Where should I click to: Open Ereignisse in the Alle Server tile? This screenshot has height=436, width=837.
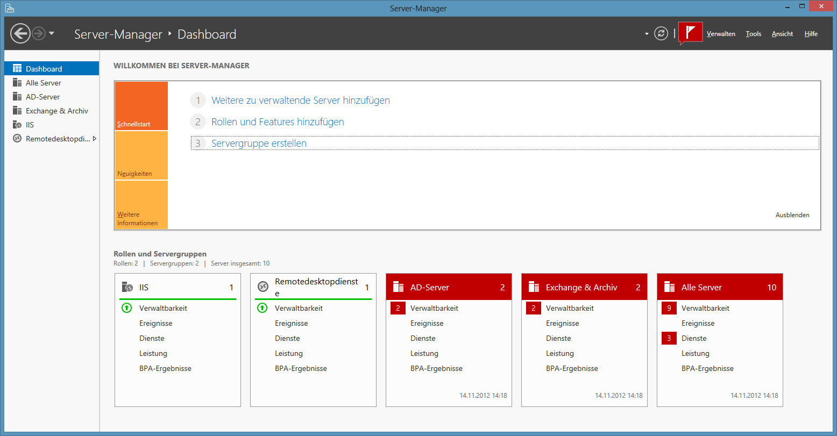698,323
